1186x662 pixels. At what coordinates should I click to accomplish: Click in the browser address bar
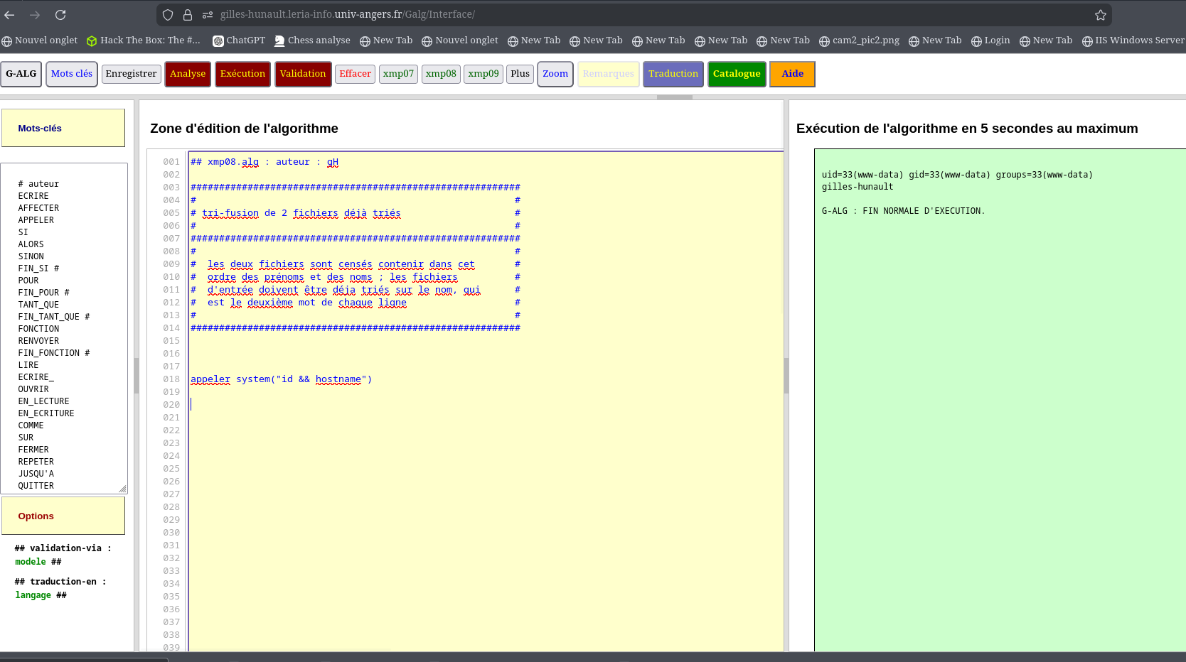tap(640, 15)
